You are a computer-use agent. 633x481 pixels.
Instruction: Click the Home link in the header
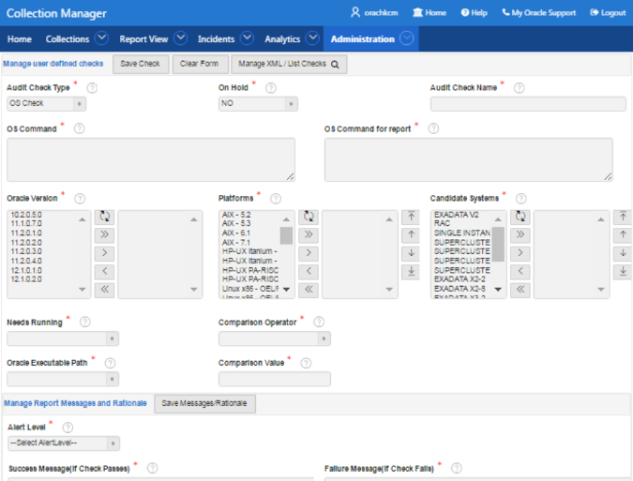430,13
